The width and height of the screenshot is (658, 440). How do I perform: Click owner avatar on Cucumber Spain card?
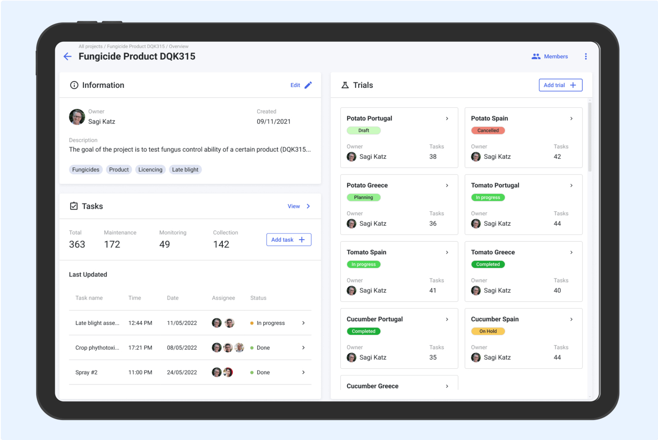(x=476, y=358)
